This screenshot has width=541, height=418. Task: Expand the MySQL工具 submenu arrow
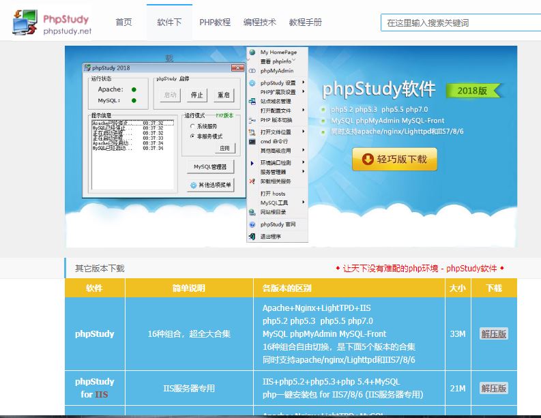point(303,203)
